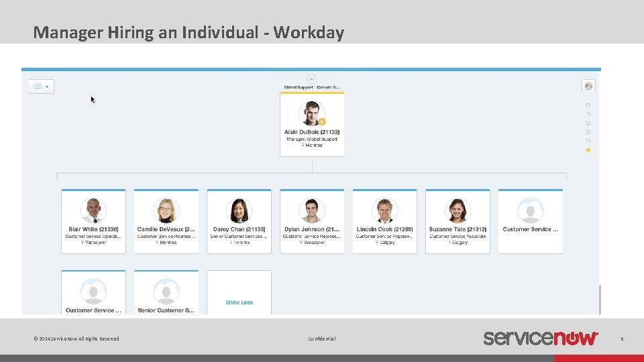Click the Global Support - Canada heading text
Viewport: 644px width, 362px height.
pyautogui.click(x=312, y=87)
